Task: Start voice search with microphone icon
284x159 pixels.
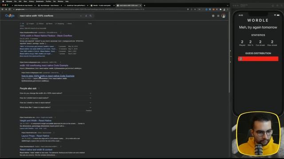Action: [x=86, y=16]
